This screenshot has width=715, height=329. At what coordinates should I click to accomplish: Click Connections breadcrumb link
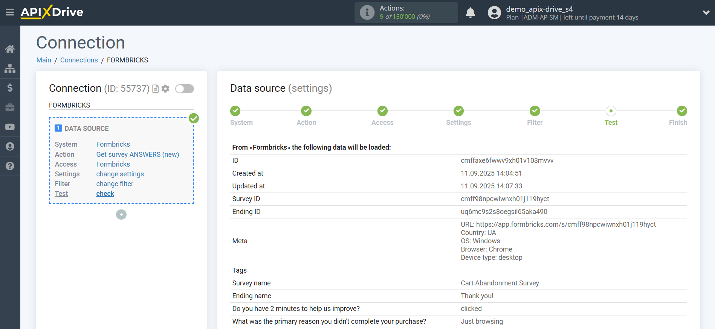coord(79,60)
